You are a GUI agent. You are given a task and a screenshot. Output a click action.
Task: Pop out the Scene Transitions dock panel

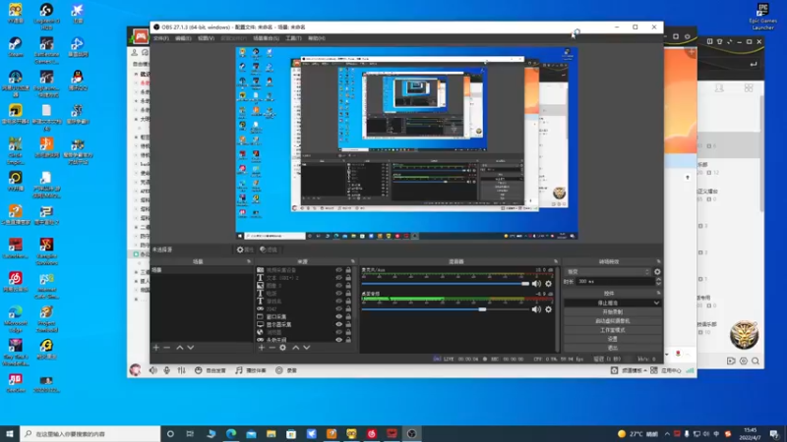658,261
